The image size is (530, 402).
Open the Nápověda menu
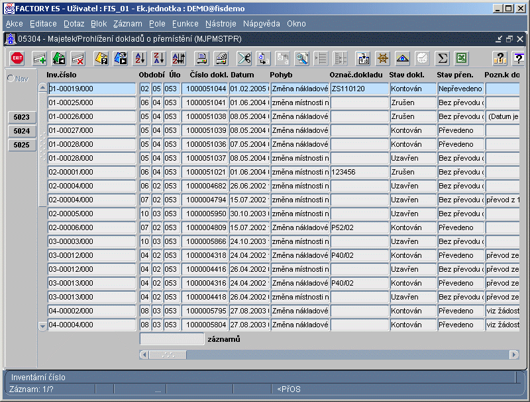click(x=262, y=24)
